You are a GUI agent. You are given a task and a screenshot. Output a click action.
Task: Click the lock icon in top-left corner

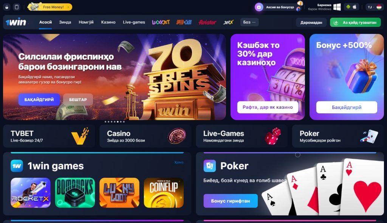click(7, 7)
